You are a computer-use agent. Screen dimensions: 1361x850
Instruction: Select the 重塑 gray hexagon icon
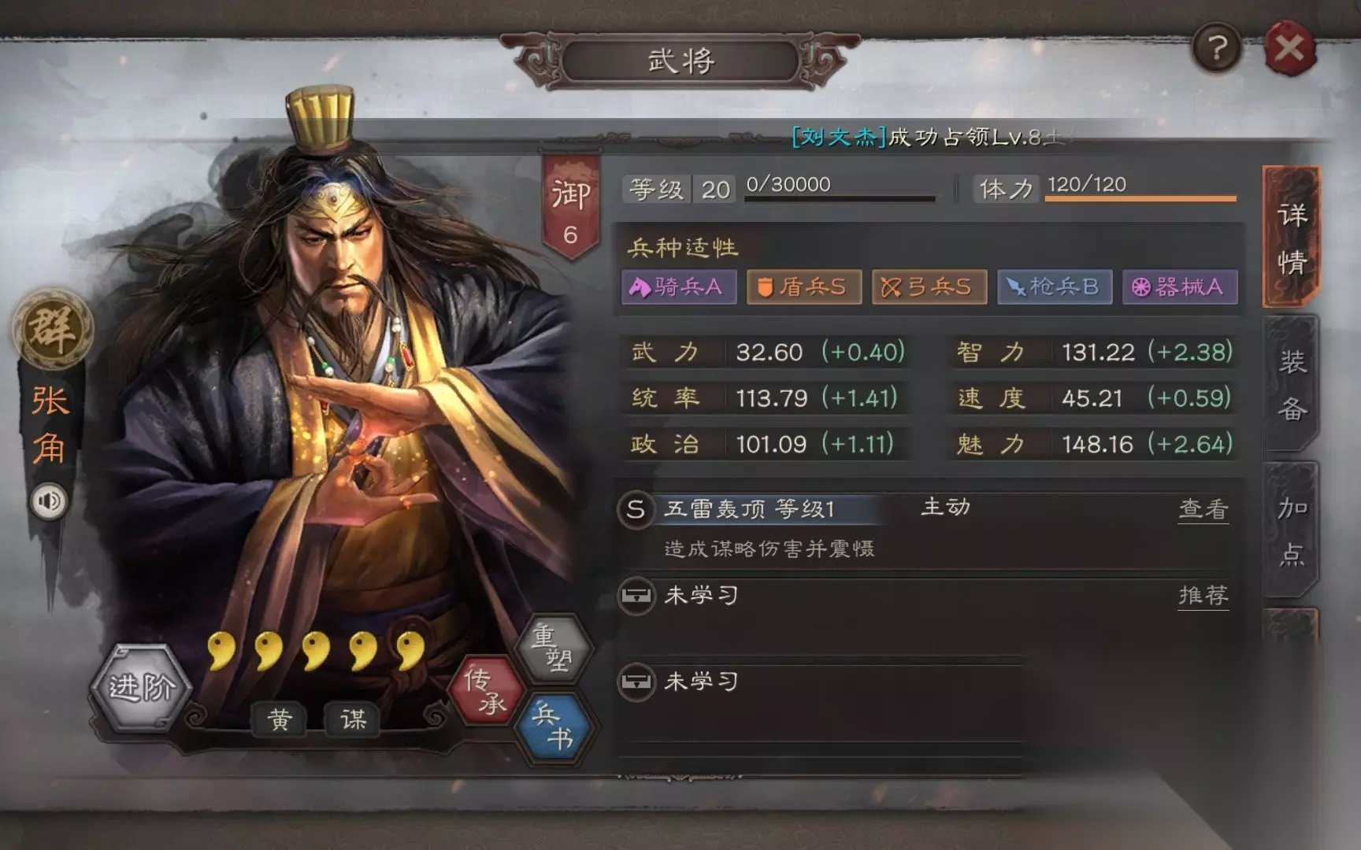click(x=552, y=648)
